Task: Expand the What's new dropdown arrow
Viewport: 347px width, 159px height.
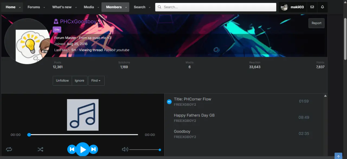Action: [x=76, y=7]
